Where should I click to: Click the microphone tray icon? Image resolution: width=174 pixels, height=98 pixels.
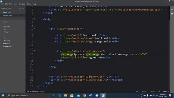pos(147,96)
